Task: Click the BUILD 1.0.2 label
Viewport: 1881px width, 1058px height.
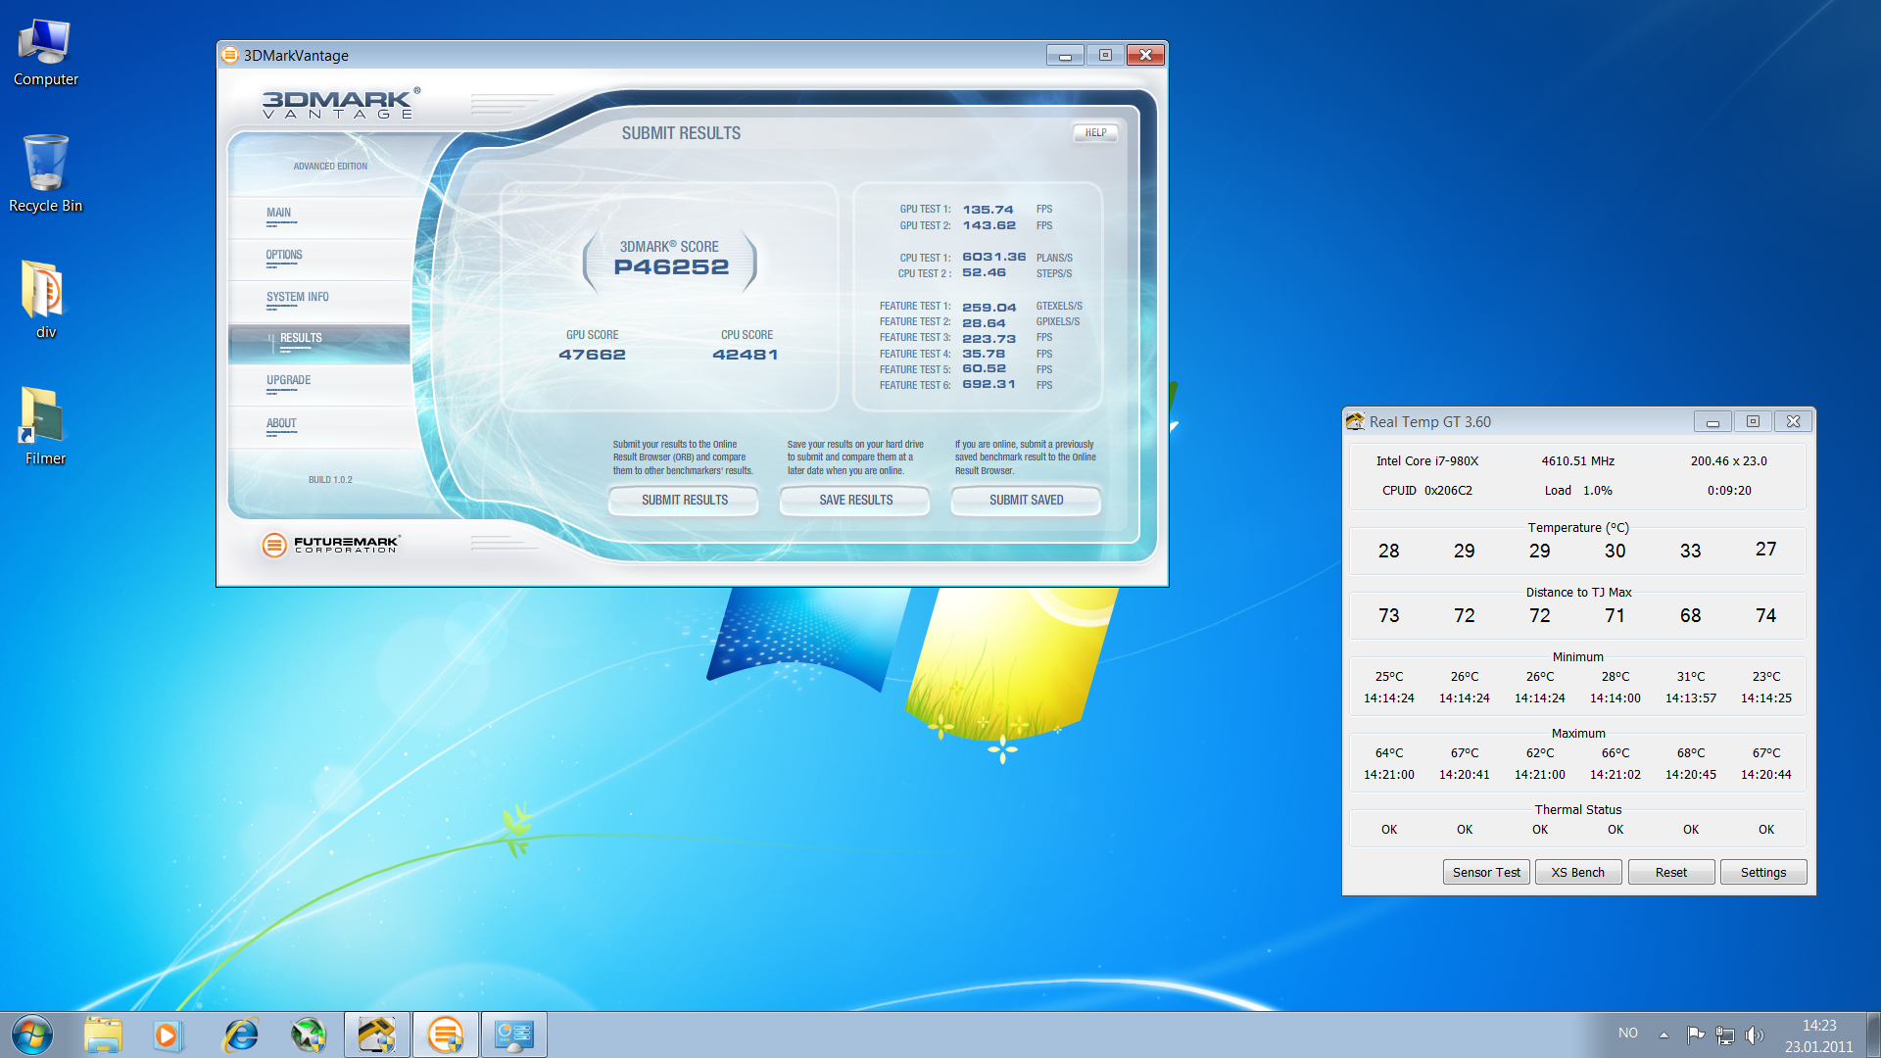Action: point(330,480)
